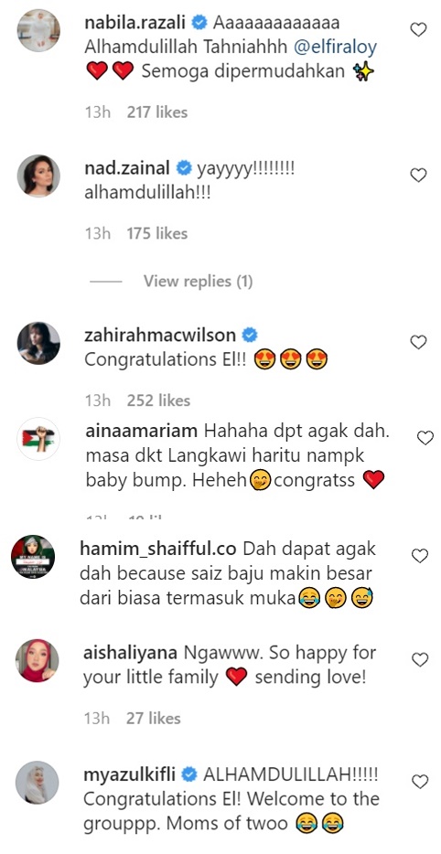441x854 pixels.
Task: Like hamim_shaifful.co's comment heart icon
Action: click(420, 556)
